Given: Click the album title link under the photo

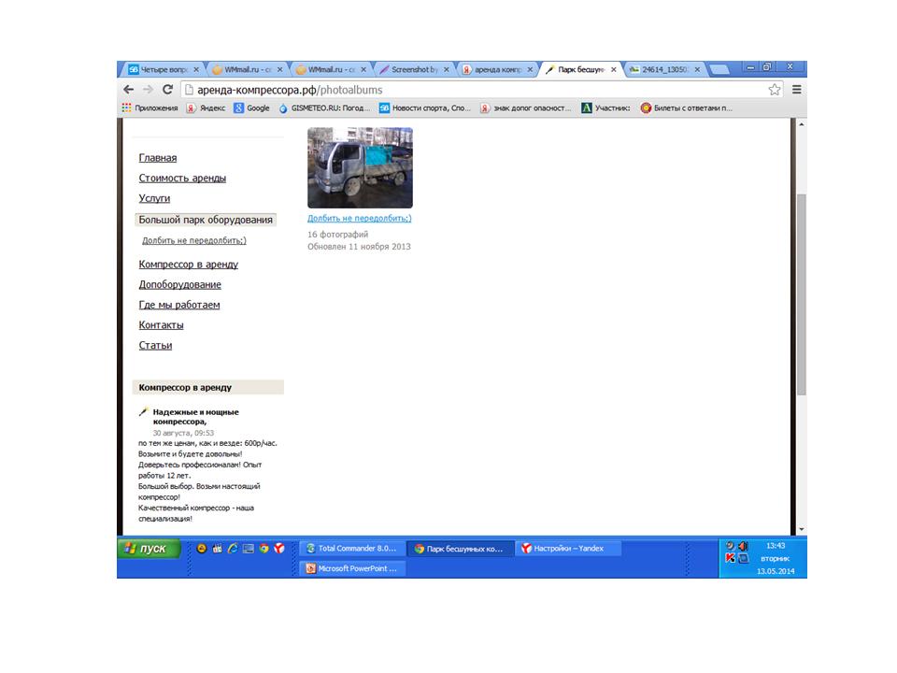Looking at the screenshot, I should [x=359, y=218].
